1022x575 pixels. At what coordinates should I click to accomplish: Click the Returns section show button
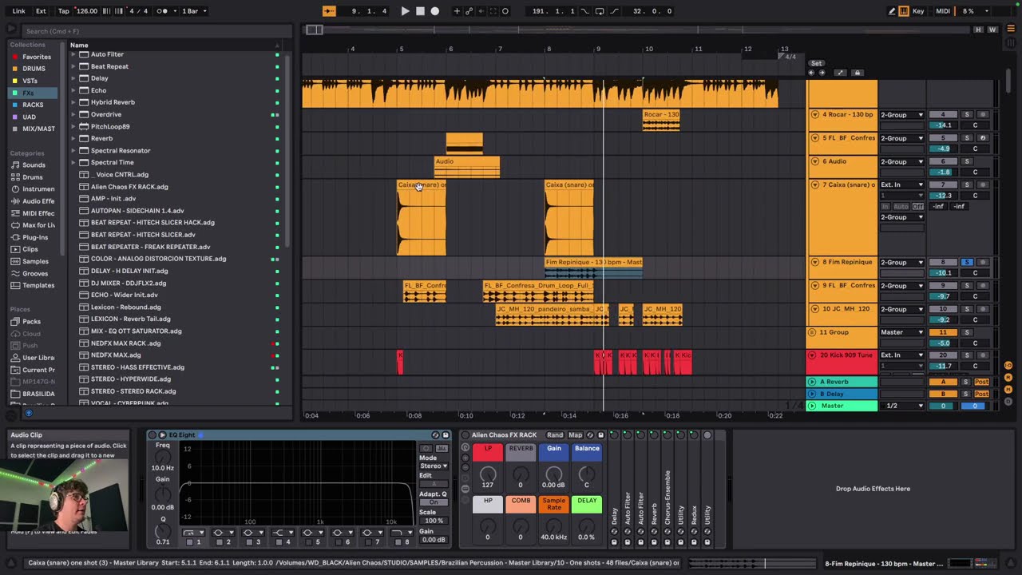(1008, 377)
